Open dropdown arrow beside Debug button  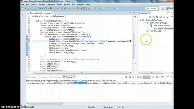(x=42, y=8)
